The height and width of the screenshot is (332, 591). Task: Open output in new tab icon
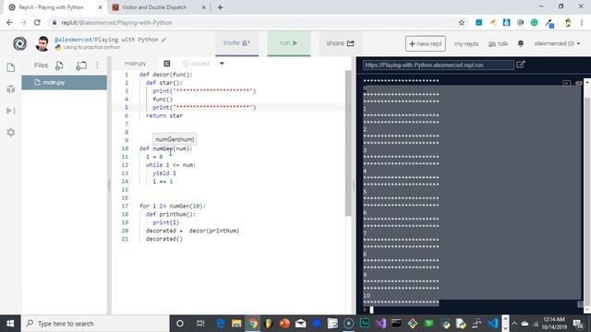(521, 65)
